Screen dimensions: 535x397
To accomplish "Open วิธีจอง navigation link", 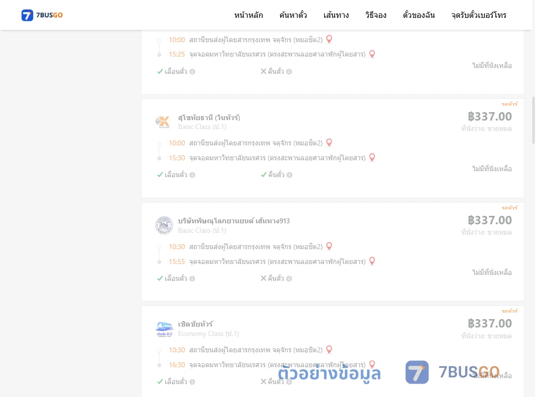I will [x=375, y=15].
